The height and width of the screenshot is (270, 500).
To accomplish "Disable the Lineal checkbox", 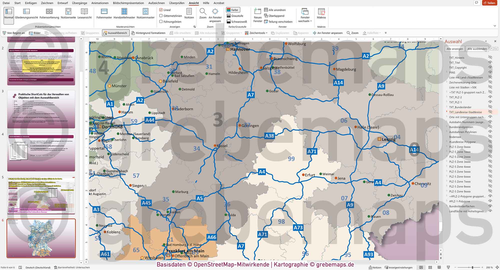I will 161,10.
